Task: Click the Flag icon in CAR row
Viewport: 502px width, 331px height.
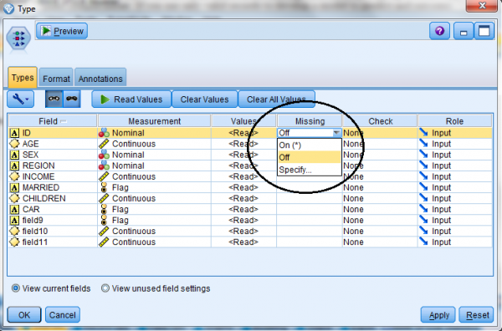Action: click(104, 210)
